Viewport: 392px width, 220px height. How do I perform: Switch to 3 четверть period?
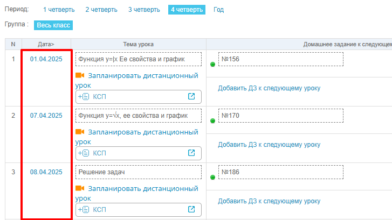[x=144, y=10]
